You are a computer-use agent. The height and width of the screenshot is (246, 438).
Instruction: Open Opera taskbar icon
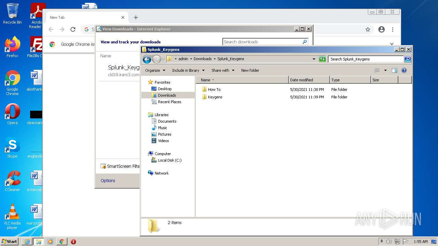coord(73,242)
